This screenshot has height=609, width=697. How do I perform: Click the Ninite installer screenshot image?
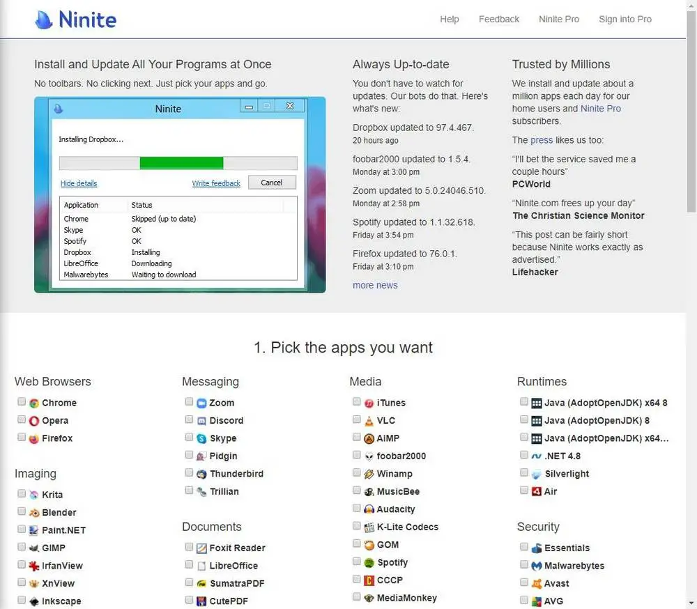pos(180,194)
